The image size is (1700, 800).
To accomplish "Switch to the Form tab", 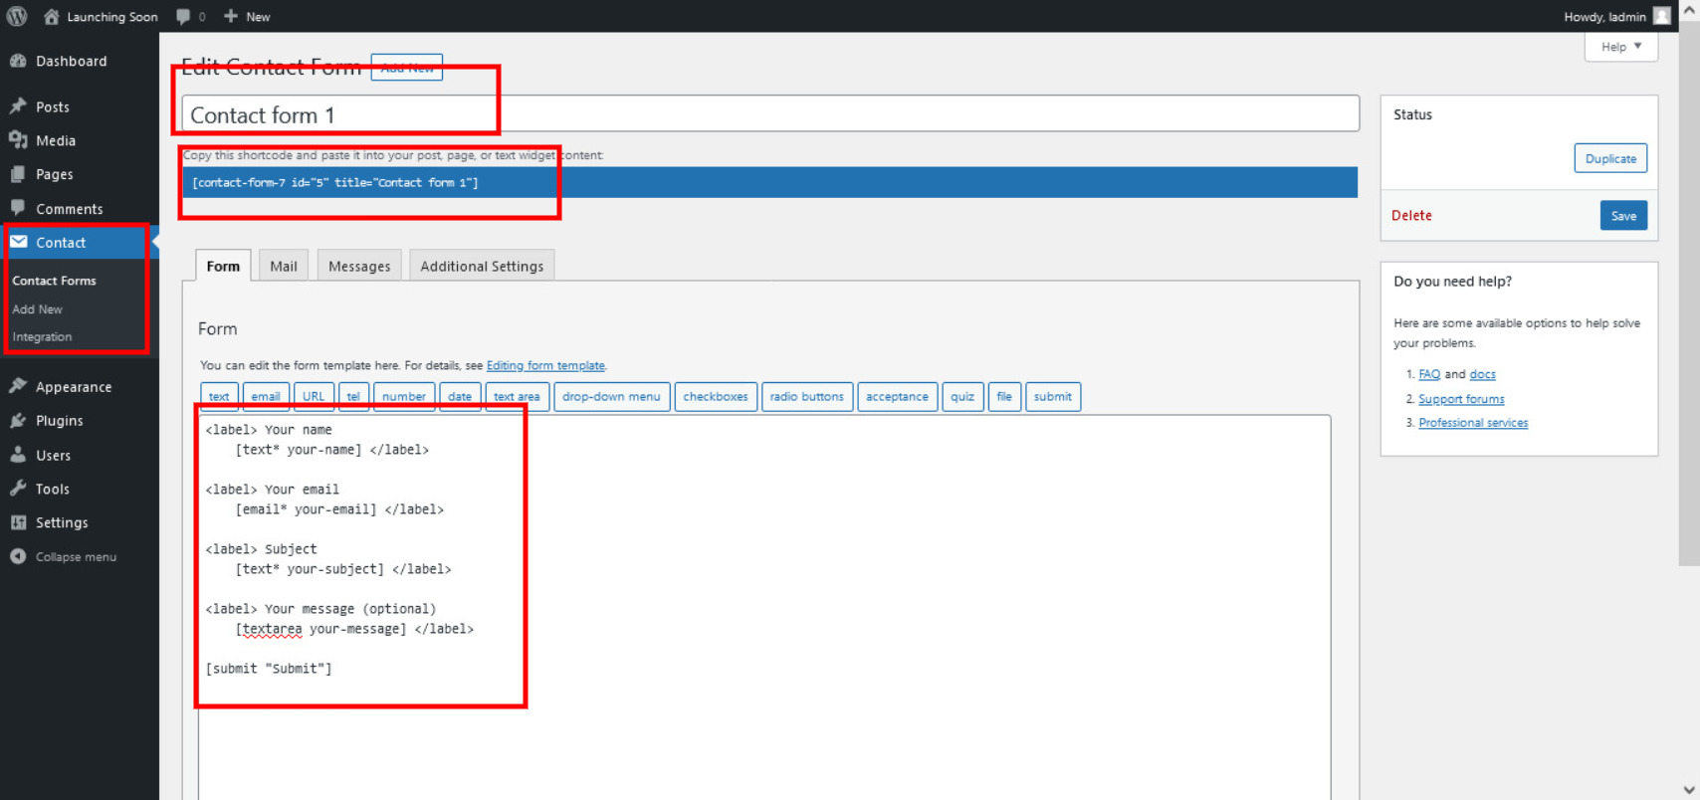I will pos(223,266).
